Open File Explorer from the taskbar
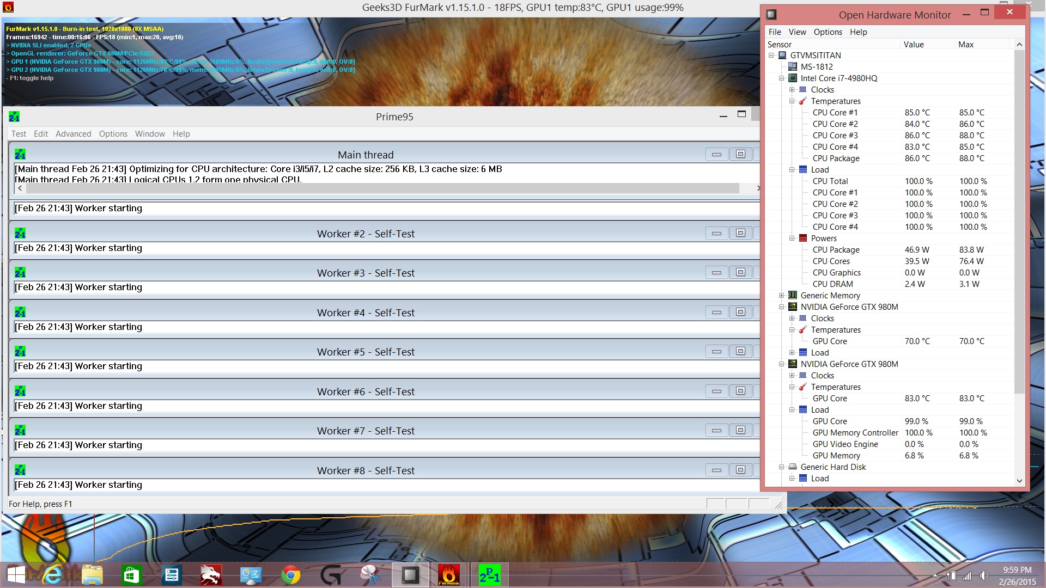Image resolution: width=1046 pixels, height=588 pixels. click(x=92, y=575)
